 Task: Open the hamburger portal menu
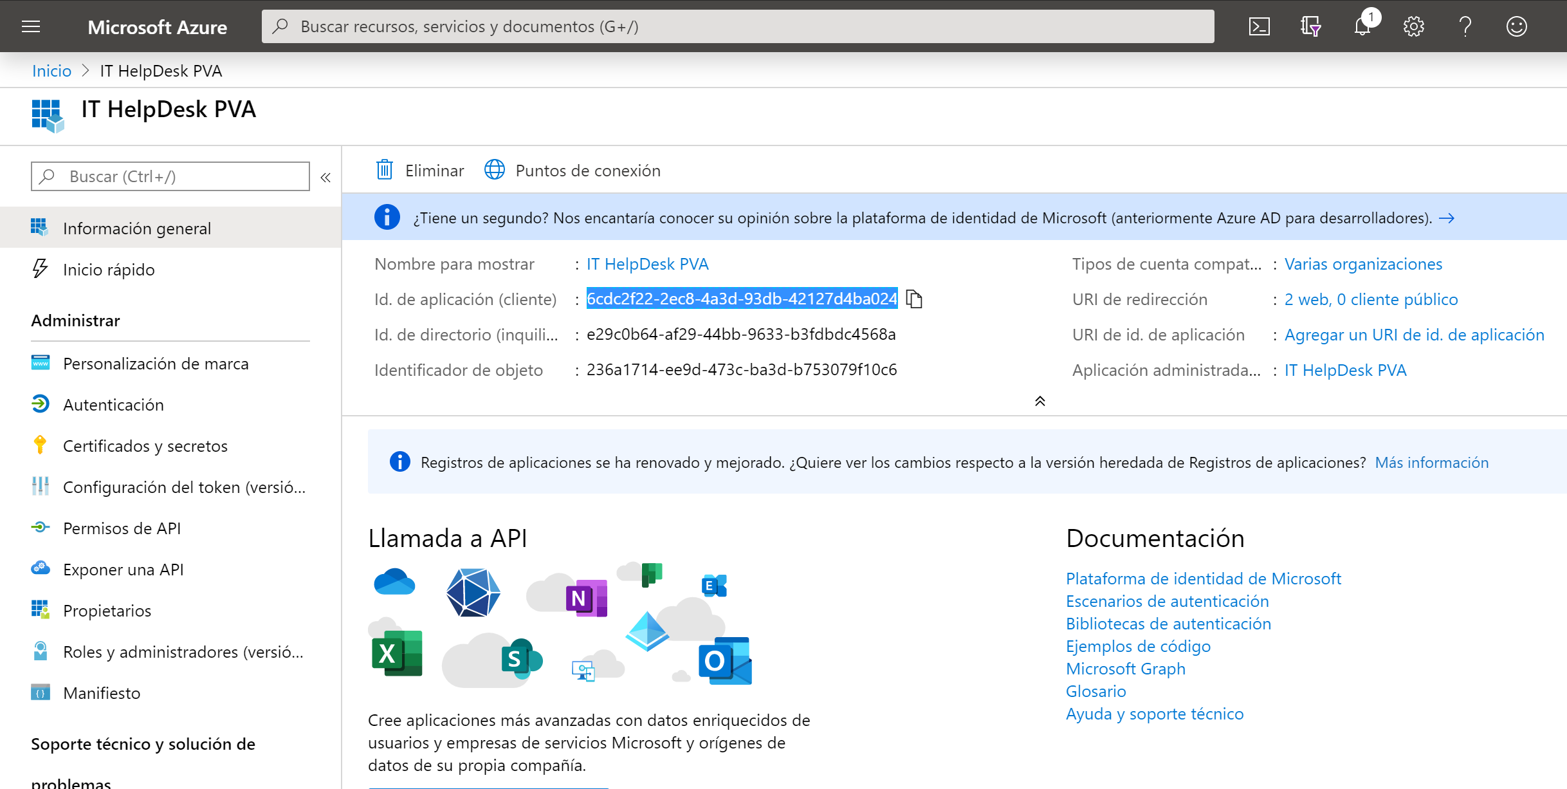[30, 26]
